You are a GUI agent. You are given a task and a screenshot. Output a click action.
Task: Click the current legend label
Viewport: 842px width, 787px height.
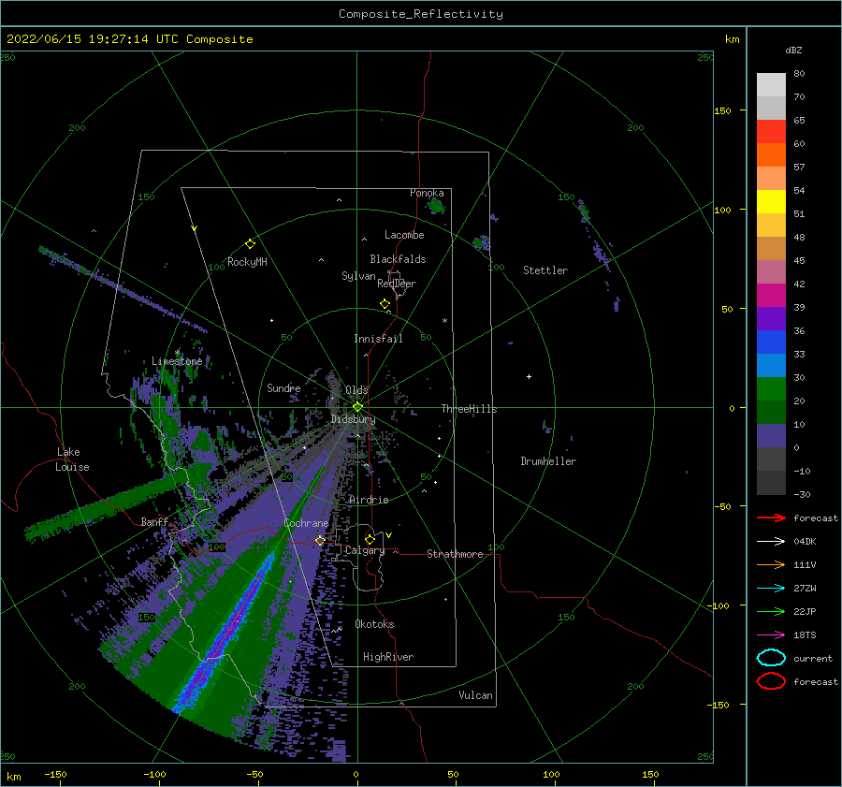[812, 658]
